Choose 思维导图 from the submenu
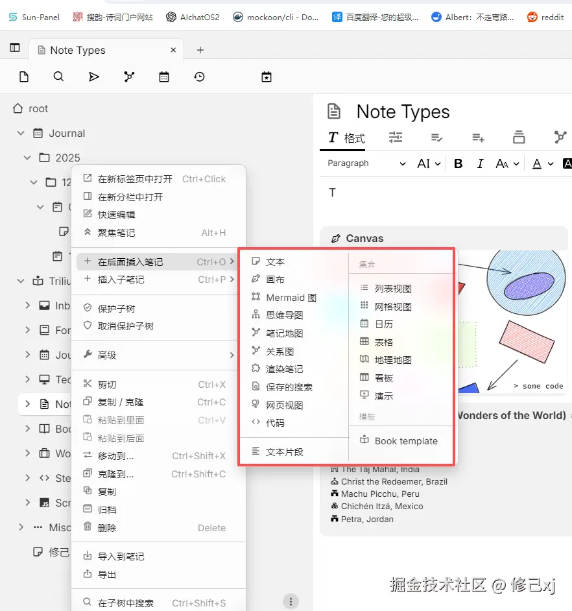The height and width of the screenshot is (611, 572). [x=284, y=315]
